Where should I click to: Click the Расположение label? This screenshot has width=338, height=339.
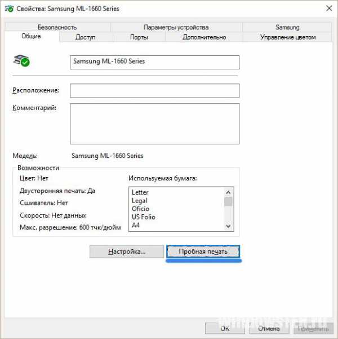point(35,90)
